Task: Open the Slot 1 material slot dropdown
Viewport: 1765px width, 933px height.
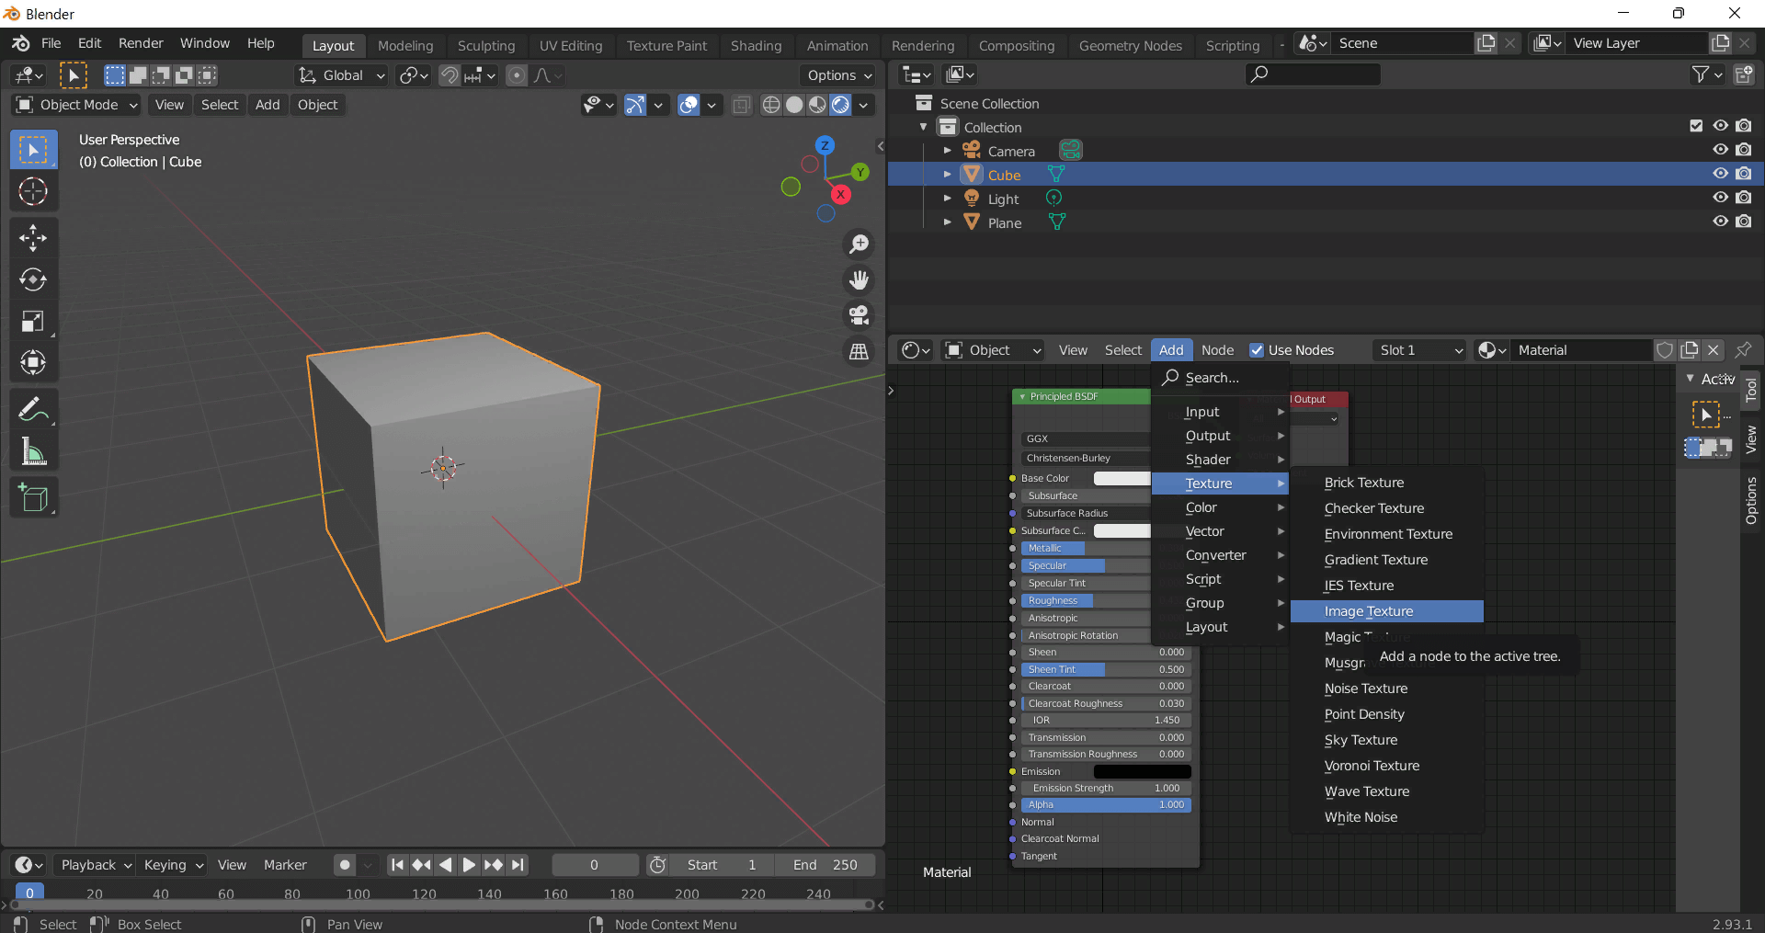Action: [x=1420, y=350]
